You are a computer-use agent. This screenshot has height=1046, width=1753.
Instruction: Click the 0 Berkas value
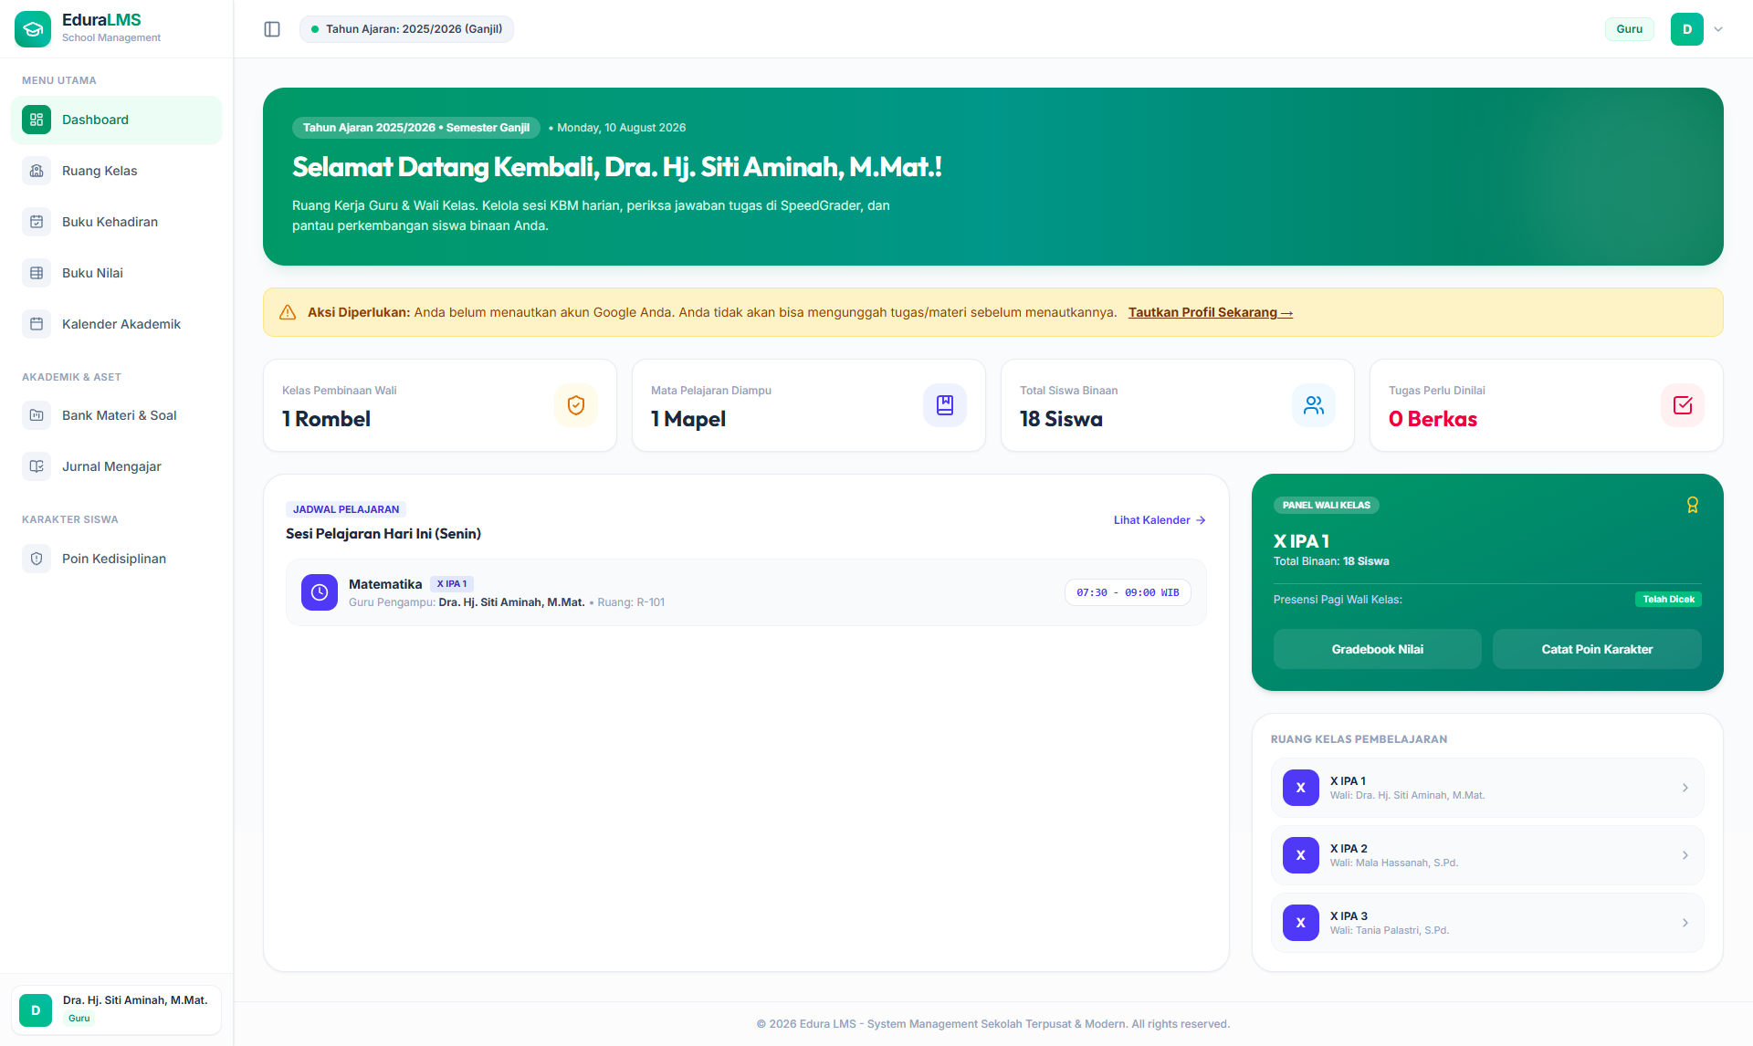[x=1433, y=419]
